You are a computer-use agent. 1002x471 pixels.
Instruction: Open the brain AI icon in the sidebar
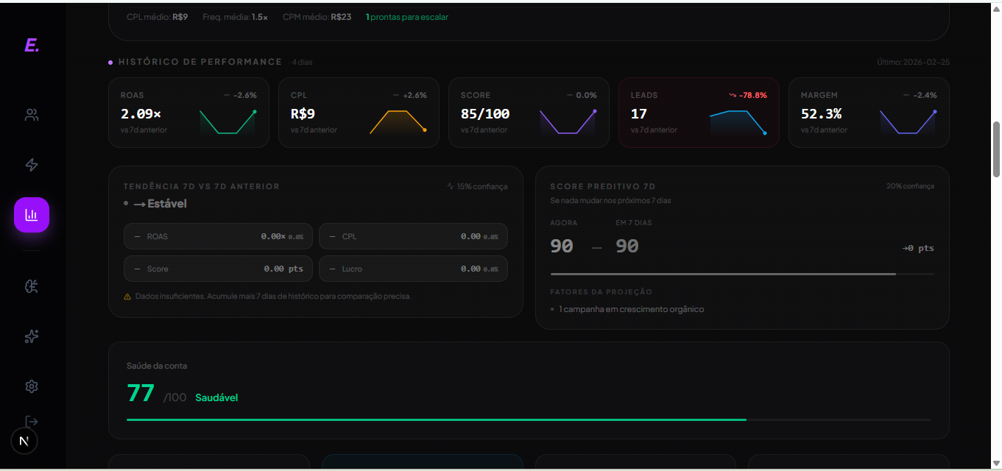pos(31,286)
